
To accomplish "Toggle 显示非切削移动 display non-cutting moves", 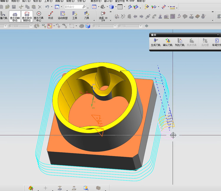I will 27,16.
